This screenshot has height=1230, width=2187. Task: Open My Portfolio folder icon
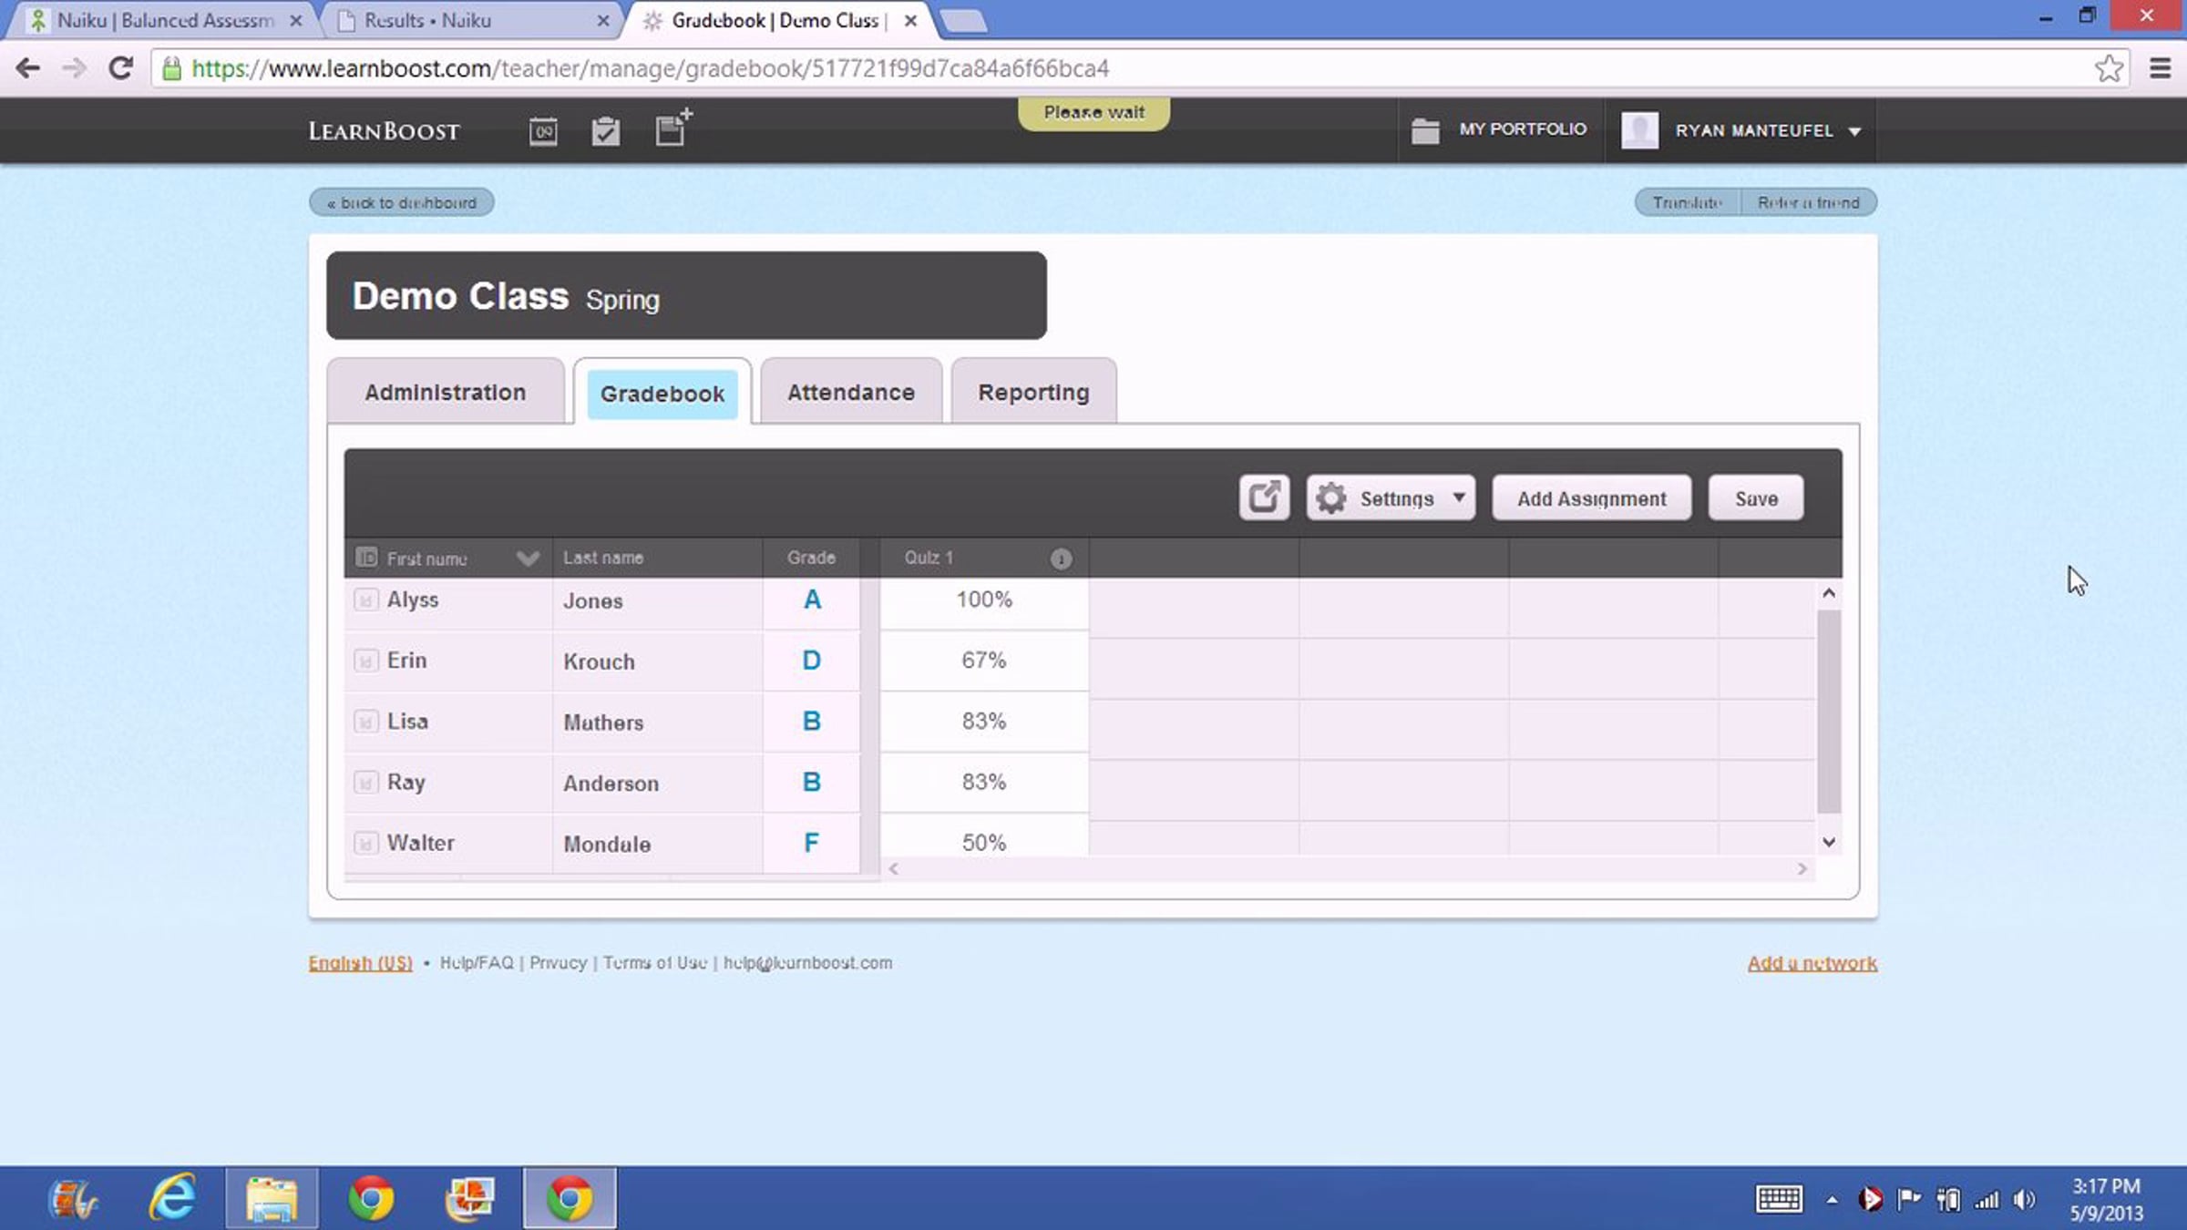1425,130
